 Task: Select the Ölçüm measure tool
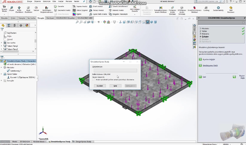[x=12, y=9]
